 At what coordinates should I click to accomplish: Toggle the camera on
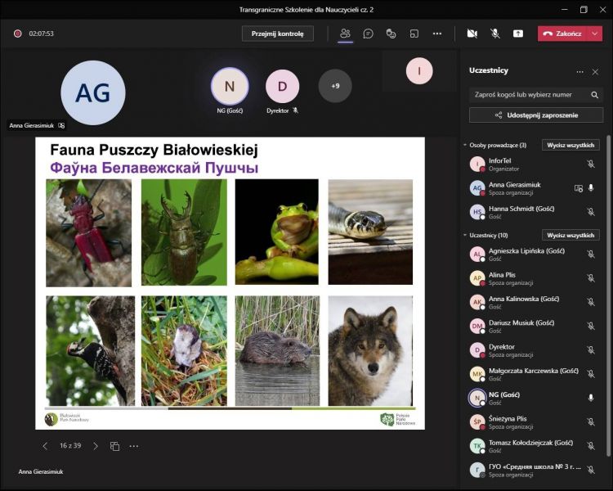click(x=472, y=34)
